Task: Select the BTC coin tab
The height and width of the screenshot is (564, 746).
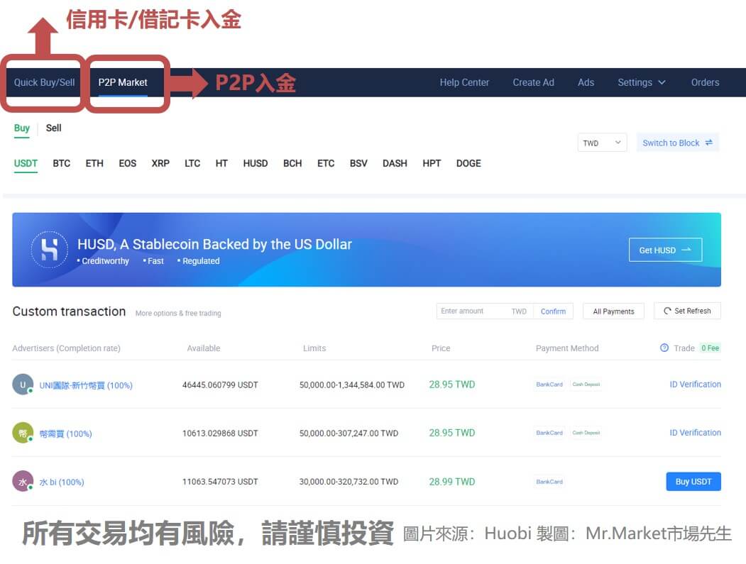Action: [61, 164]
